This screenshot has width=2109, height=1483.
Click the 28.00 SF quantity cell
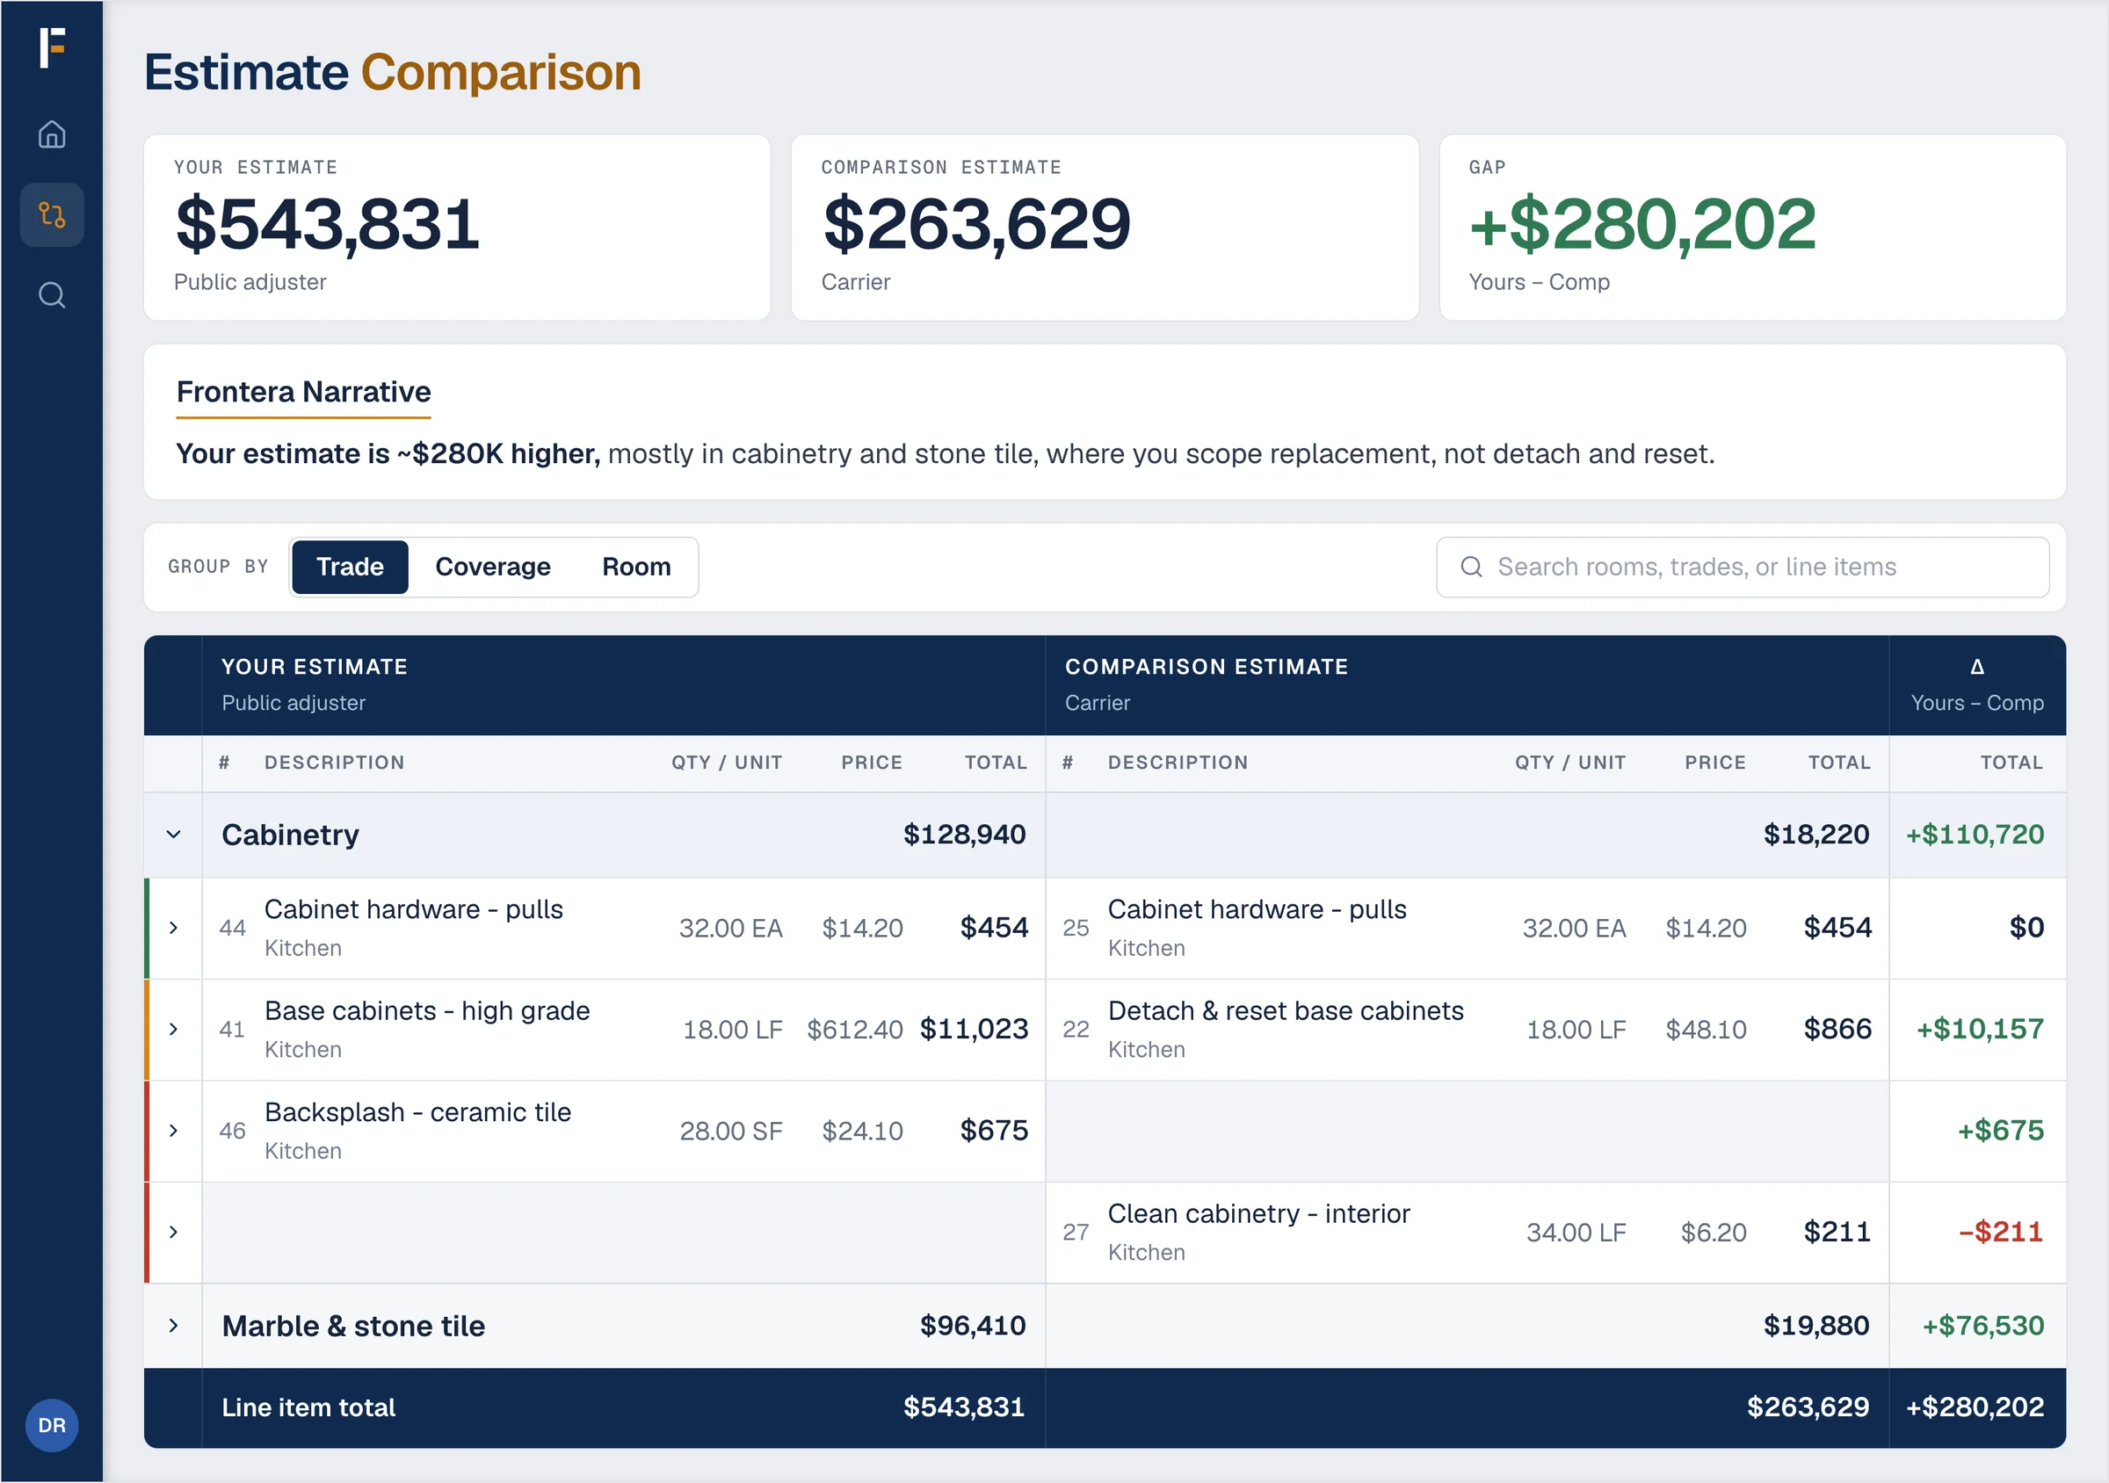click(731, 1132)
